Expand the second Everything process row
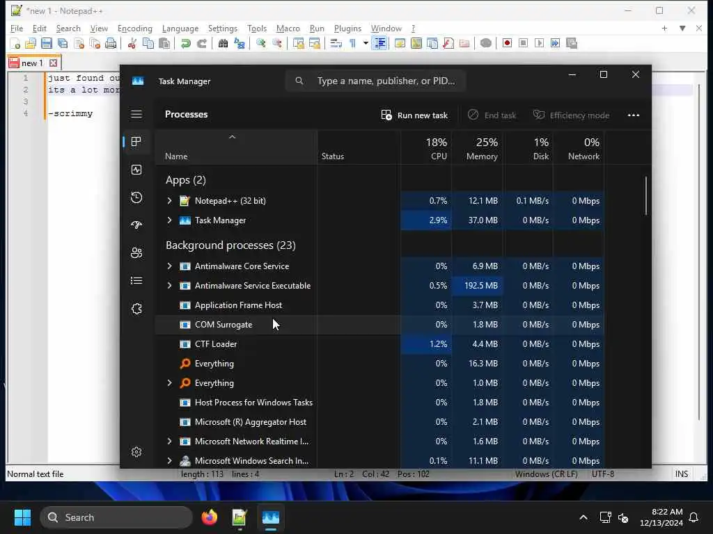 [x=170, y=383]
